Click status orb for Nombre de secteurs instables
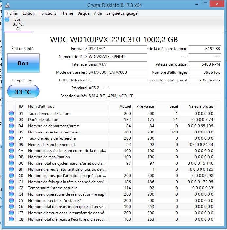The height and width of the screenshot is (230, 227). pyautogui.click(x=12, y=200)
